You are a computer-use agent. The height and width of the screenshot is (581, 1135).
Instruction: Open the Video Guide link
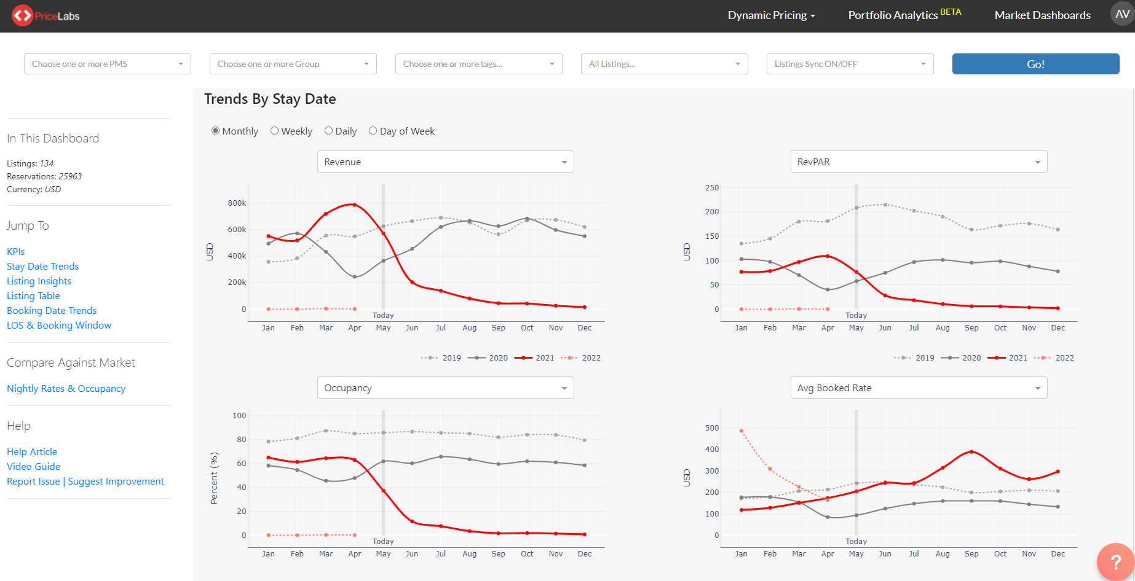click(34, 466)
